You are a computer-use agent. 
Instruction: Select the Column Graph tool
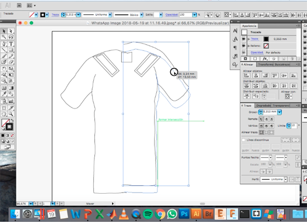11,101
